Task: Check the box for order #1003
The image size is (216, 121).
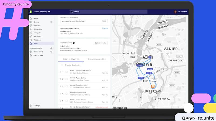Action: point(66,86)
